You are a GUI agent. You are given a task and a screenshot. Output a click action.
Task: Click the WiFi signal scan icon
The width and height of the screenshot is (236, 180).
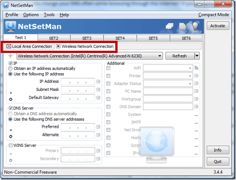(x=196, y=68)
